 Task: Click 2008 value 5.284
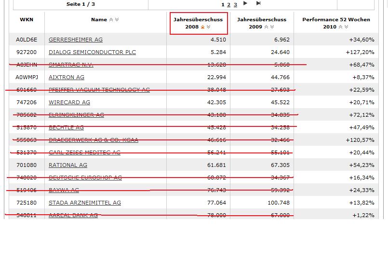point(218,52)
